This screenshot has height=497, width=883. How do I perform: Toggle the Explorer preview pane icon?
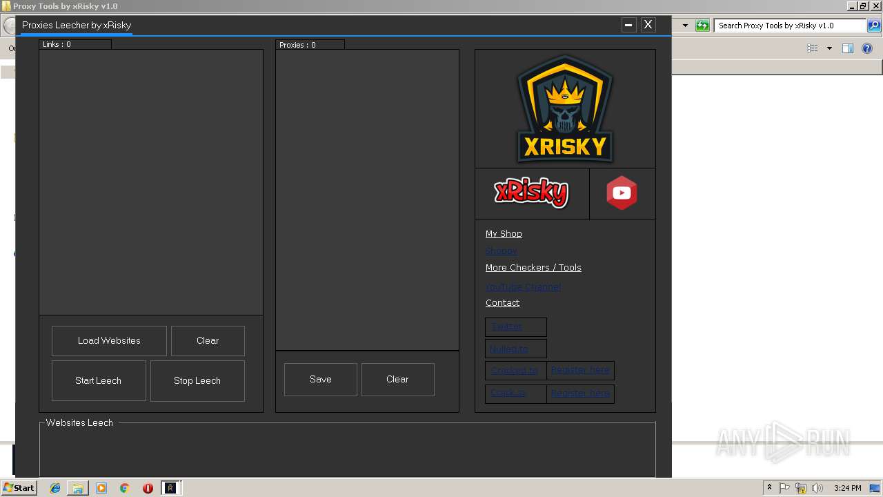coord(848,48)
